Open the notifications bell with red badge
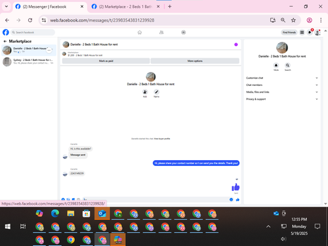Viewport: 328px width, 246px height. pos(310,32)
